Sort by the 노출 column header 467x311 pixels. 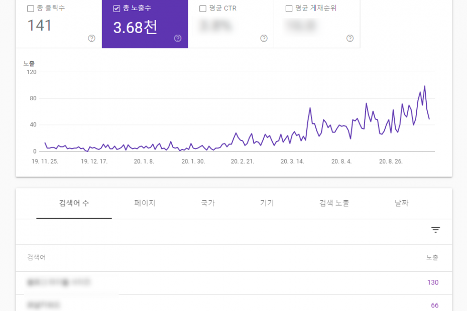[x=432, y=257]
